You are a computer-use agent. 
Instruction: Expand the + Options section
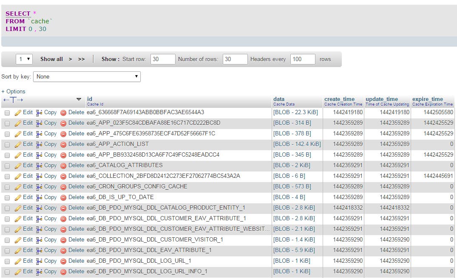[x=14, y=91]
